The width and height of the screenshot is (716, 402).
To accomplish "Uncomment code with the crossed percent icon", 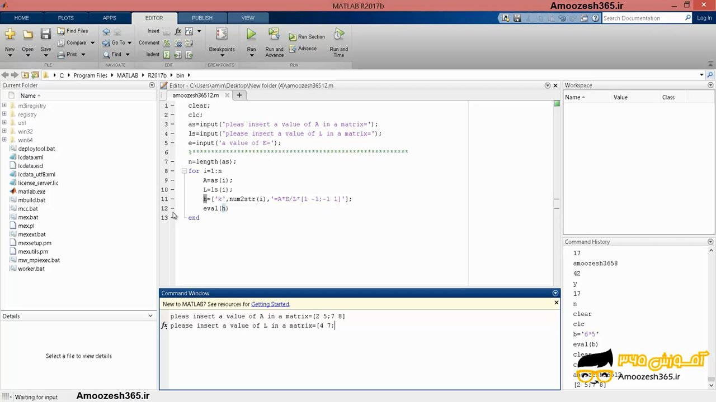I will pyautogui.click(x=178, y=43).
